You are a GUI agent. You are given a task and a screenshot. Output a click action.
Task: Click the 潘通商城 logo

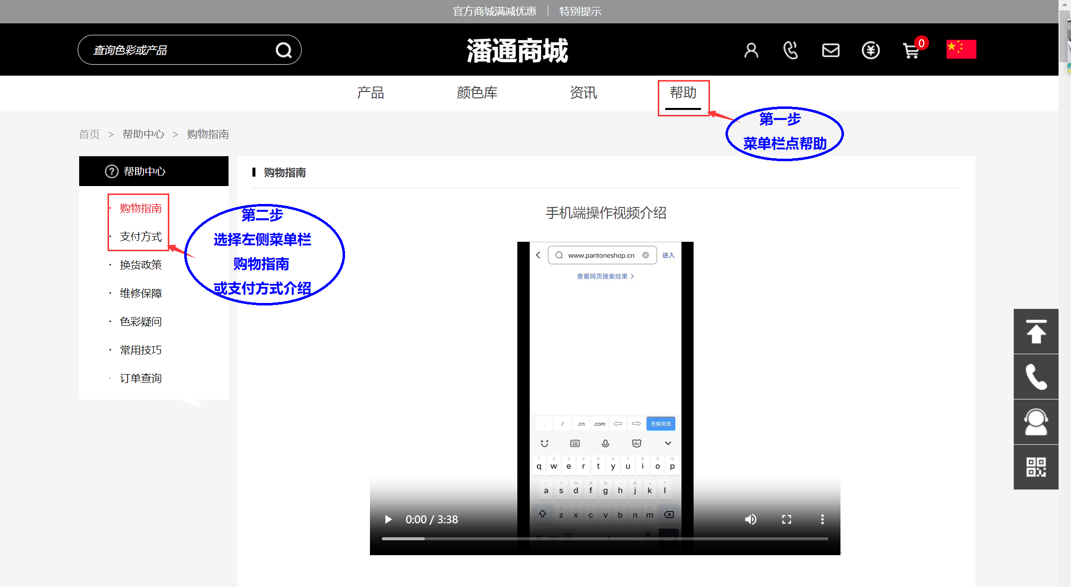click(517, 50)
